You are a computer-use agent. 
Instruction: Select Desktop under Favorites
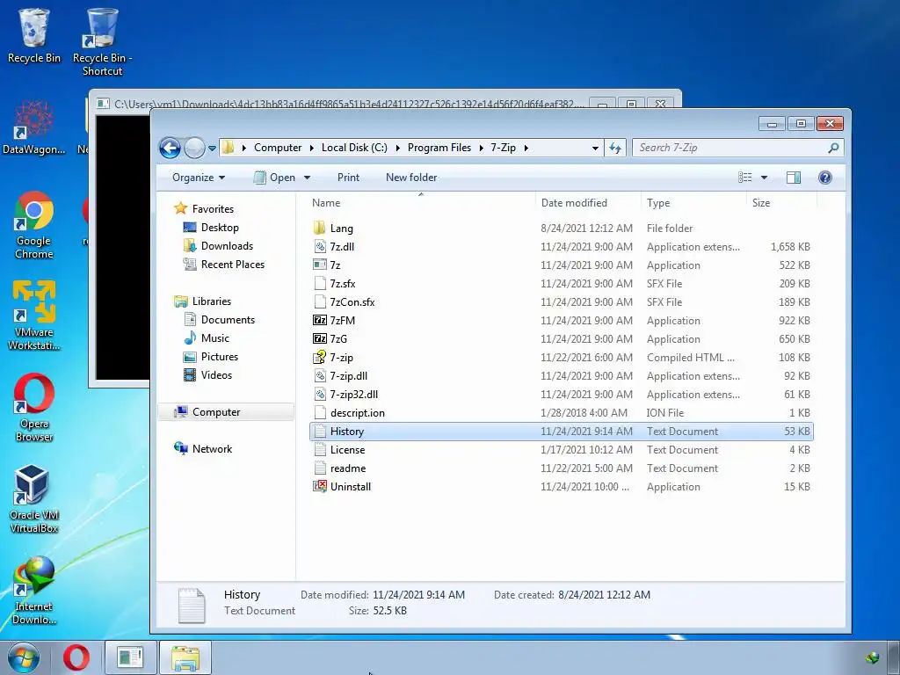click(220, 228)
